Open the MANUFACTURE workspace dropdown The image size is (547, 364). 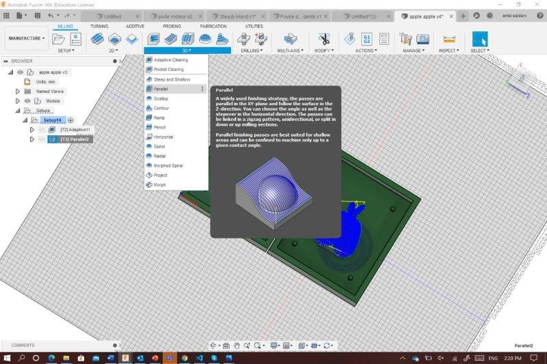click(x=27, y=38)
